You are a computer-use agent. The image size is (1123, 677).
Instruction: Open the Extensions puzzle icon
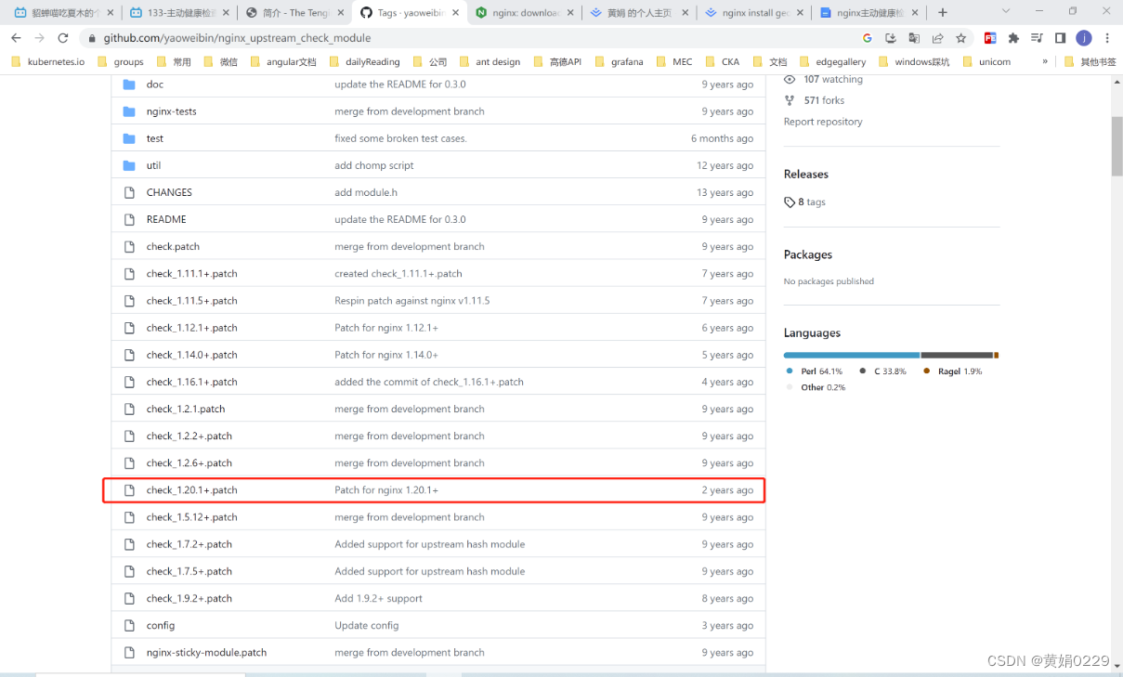click(x=1013, y=38)
